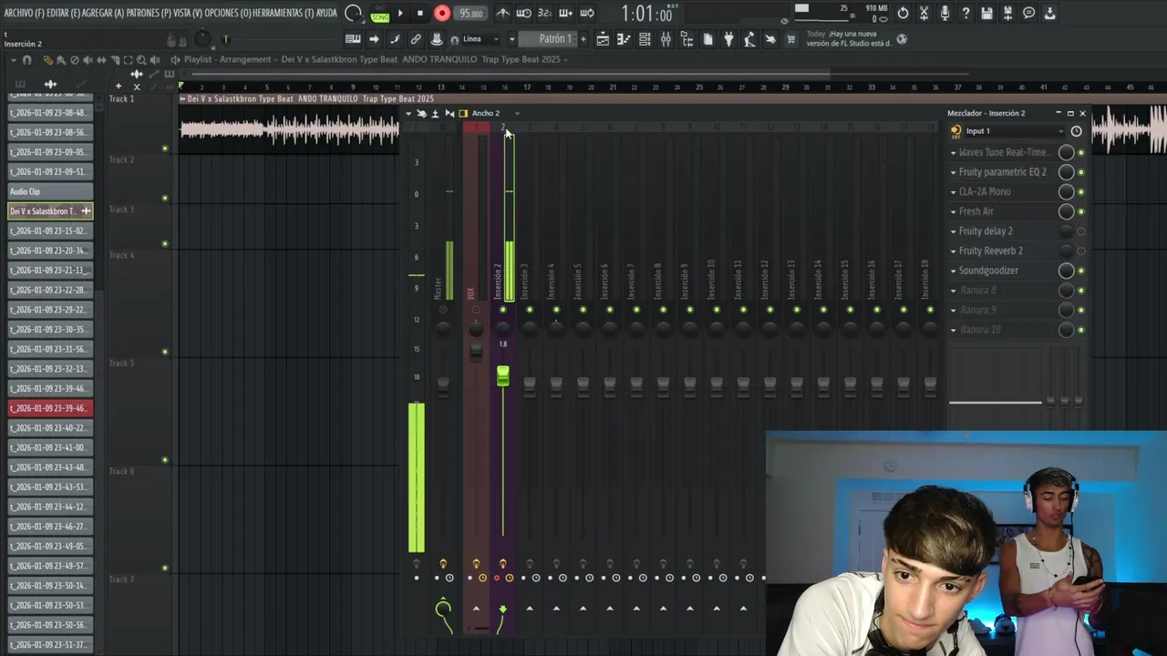Open the AGREGAR menu
The width and height of the screenshot is (1167, 656).
point(103,13)
